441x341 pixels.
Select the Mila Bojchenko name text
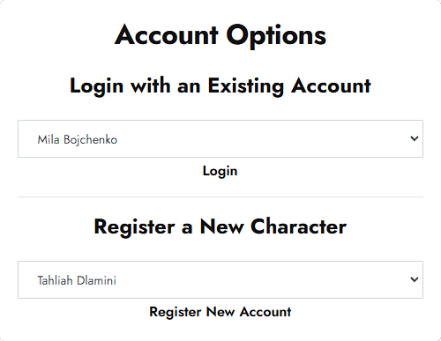coord(78,139)
